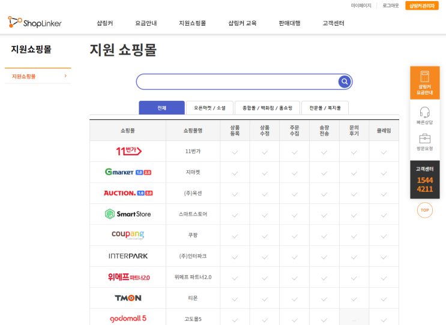Click the (주)옥션 name cell
This screenshot has width=446, height=325.
point(193,193)
